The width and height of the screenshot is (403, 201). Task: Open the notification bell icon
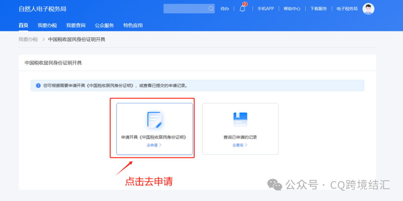coord(243,9)
